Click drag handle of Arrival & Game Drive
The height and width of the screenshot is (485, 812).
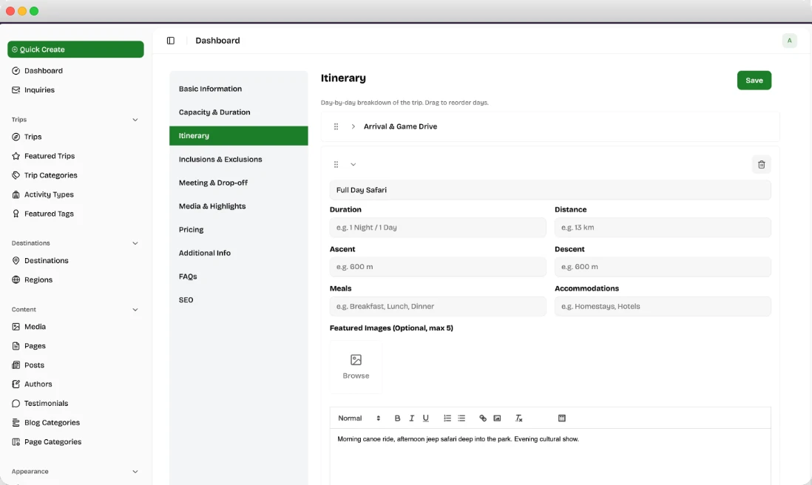(336, 126)
